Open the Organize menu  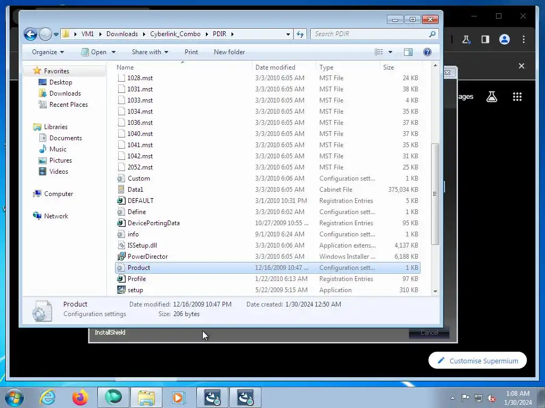pos(47,52)
